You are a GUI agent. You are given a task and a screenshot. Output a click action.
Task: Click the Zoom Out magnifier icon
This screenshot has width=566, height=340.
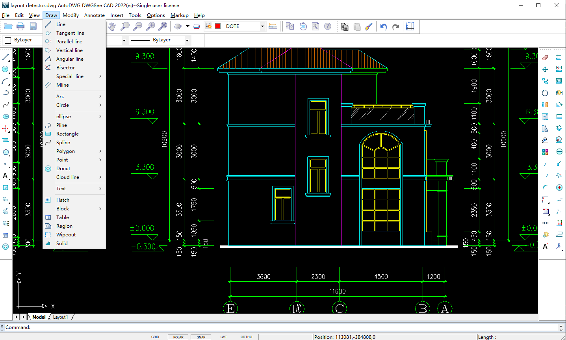point(137,26)
